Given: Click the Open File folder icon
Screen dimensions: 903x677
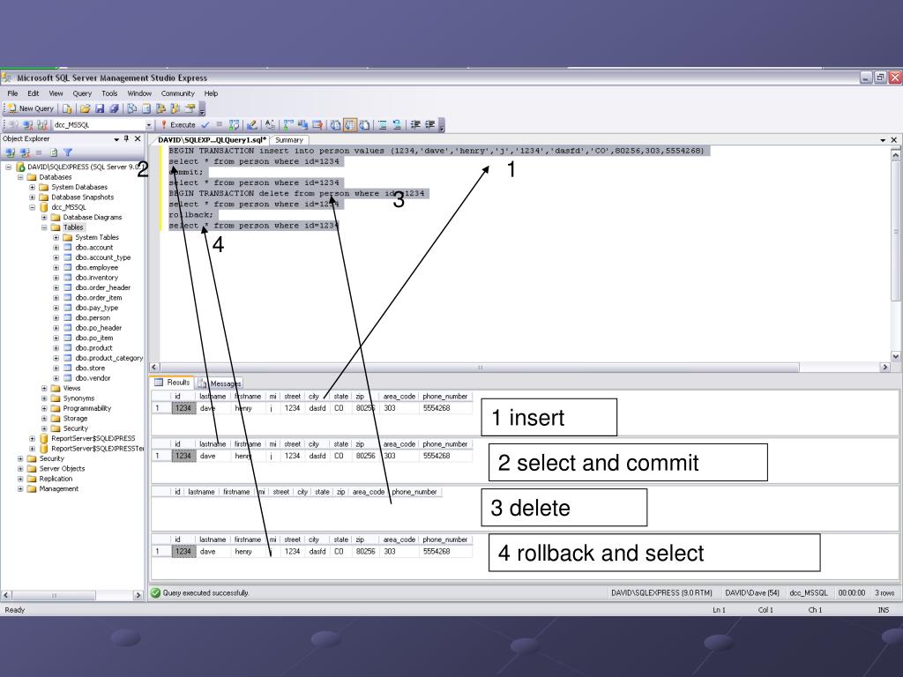Looking at the screenshot, I should (x=86, y=108).
